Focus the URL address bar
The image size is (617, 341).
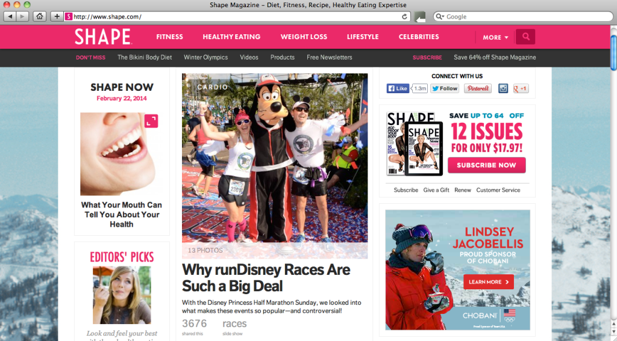pyautogui.click(x=236, y=16)
